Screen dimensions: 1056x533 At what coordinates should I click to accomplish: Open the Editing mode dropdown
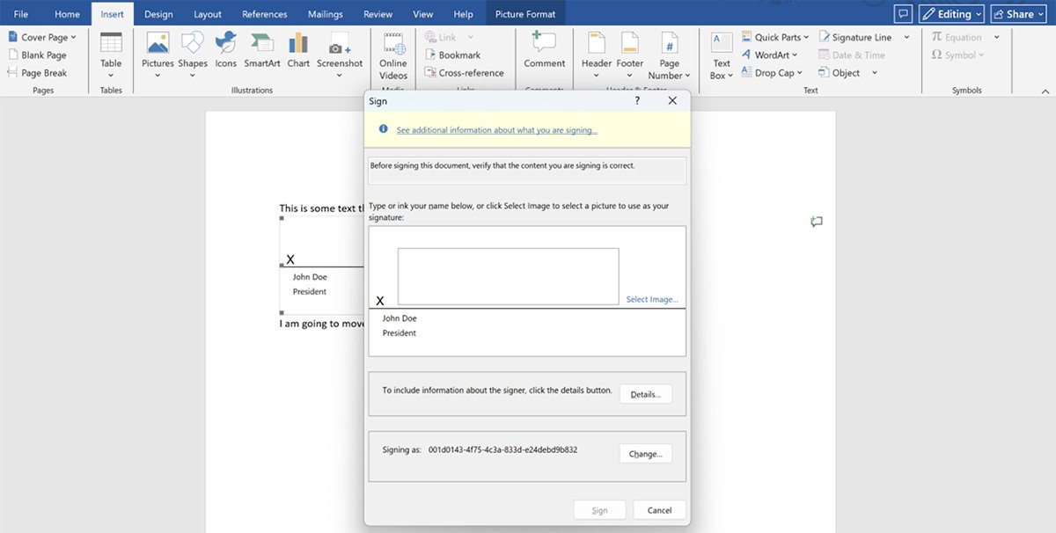[x=951, y=14]
